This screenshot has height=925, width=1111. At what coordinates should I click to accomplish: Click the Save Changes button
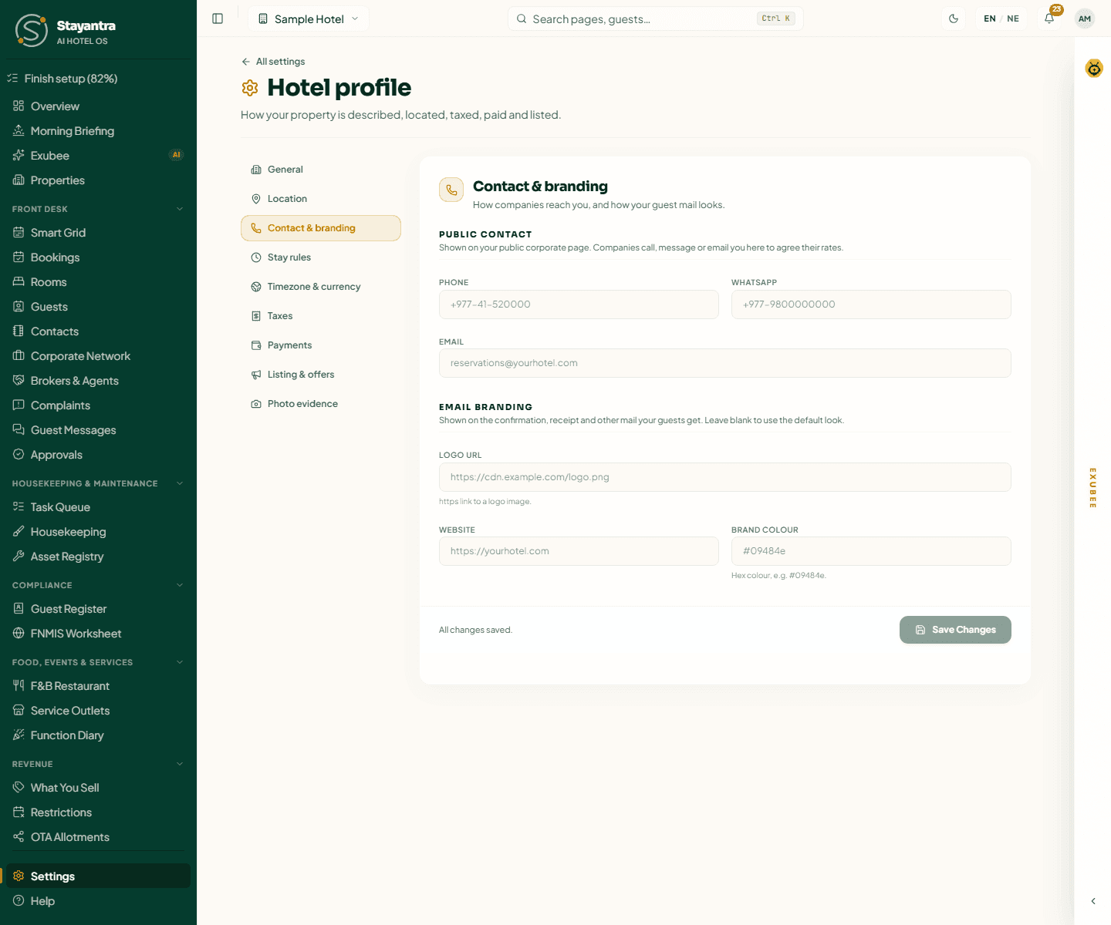coord(955,630)
